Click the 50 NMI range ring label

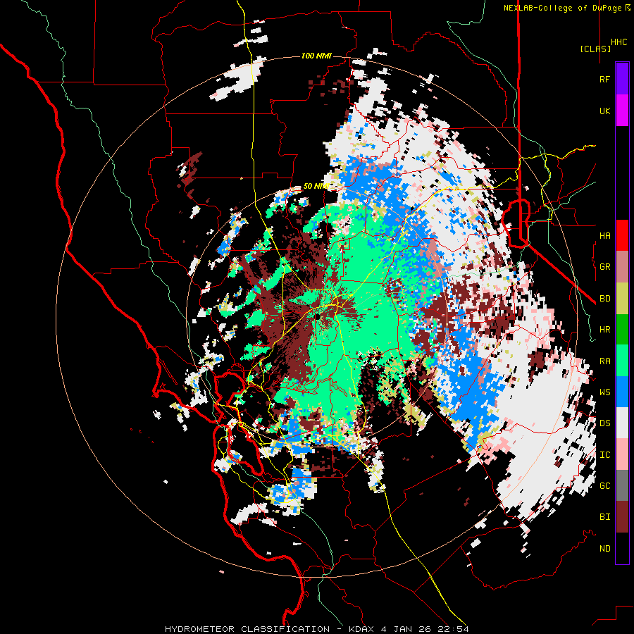pos(316,186)
